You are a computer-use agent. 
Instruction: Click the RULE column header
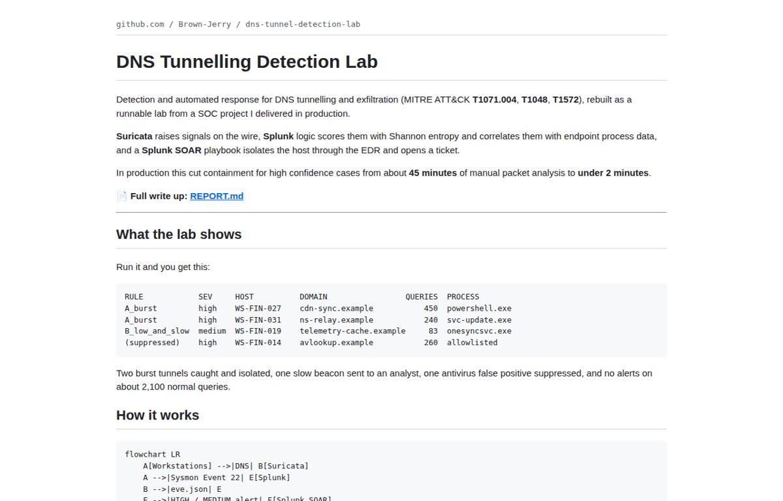click(134, 297)
